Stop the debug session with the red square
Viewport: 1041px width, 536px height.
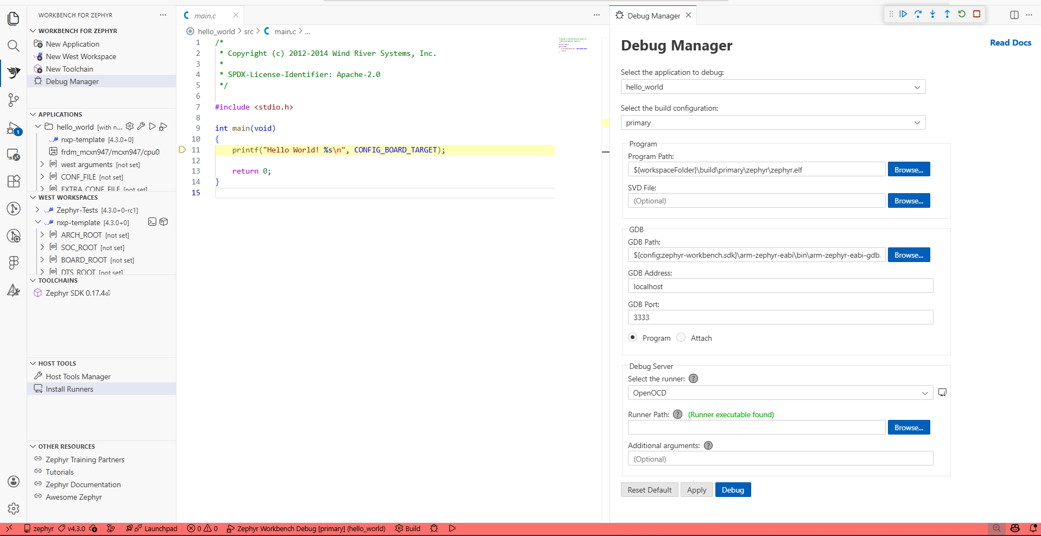pos(976,14)
